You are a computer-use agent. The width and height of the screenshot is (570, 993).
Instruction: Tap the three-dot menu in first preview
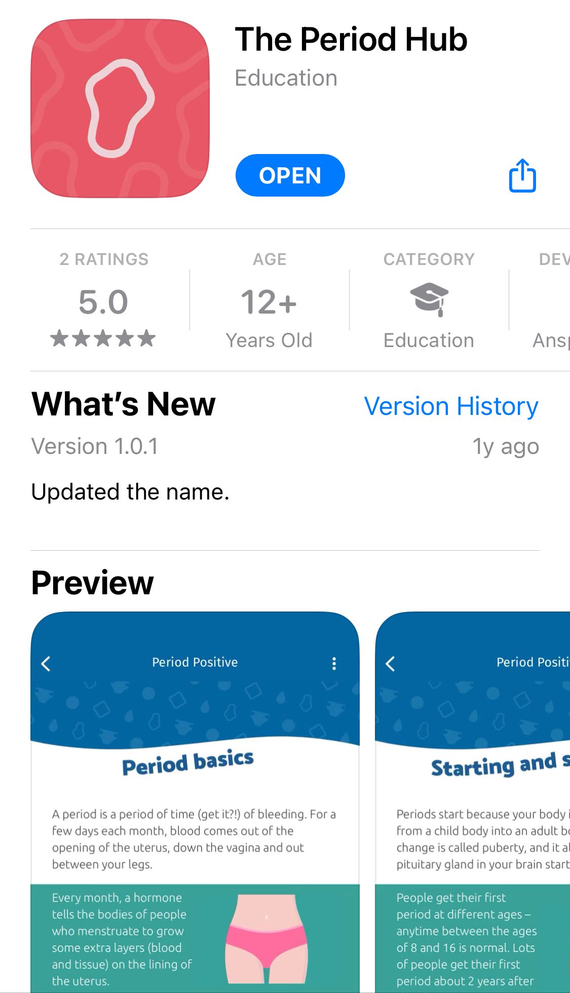(334, 663)
